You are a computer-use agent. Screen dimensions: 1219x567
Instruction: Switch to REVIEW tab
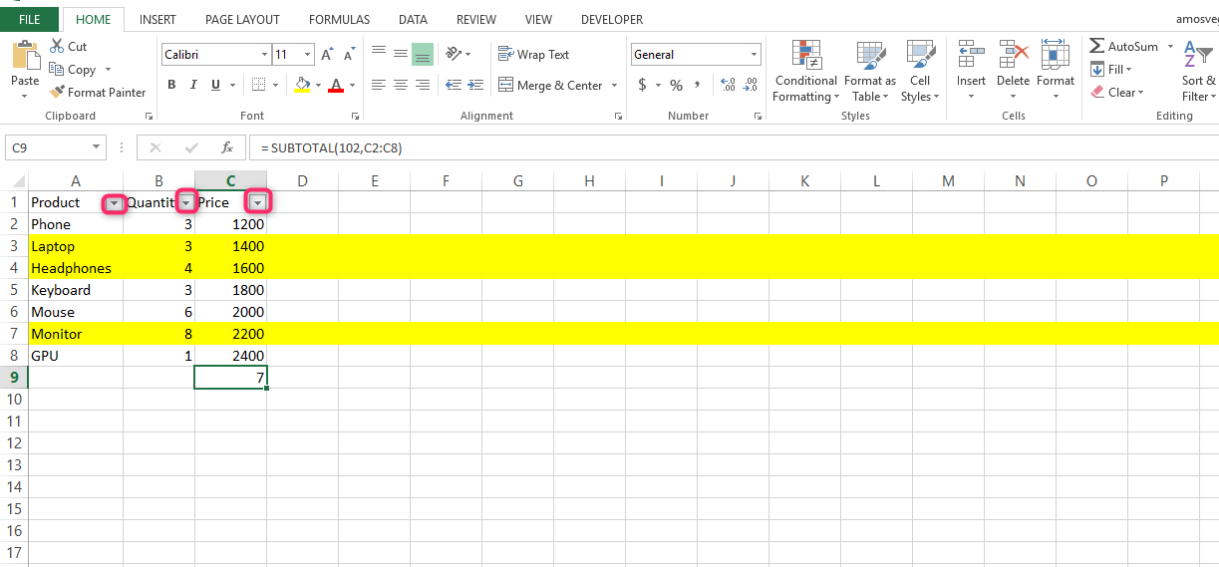coord(476,19)
